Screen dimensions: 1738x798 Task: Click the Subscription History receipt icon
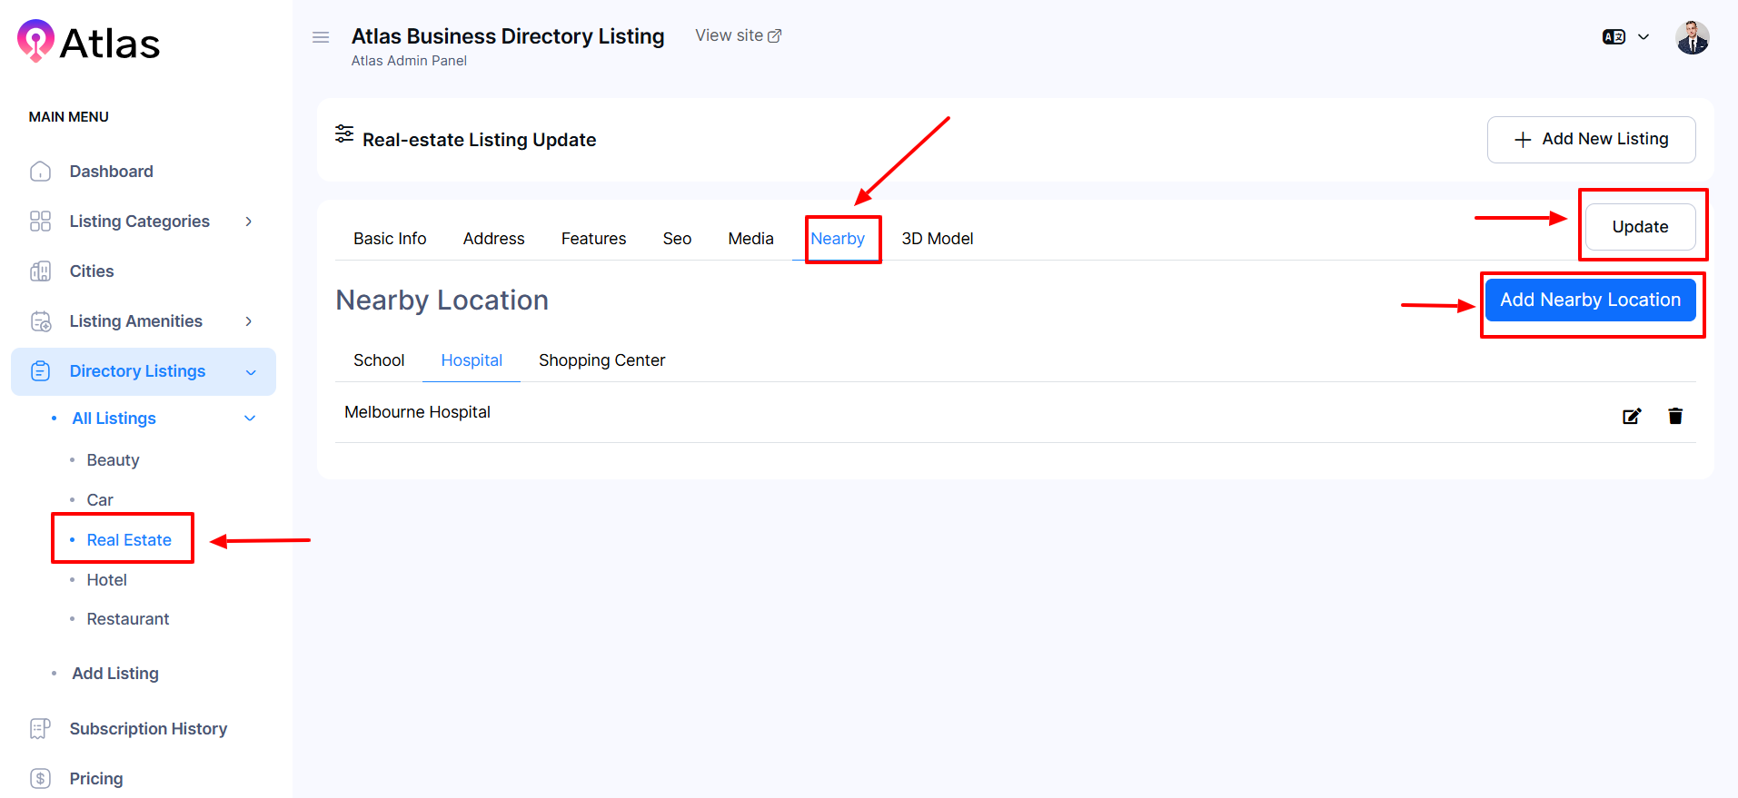[41, 729]
